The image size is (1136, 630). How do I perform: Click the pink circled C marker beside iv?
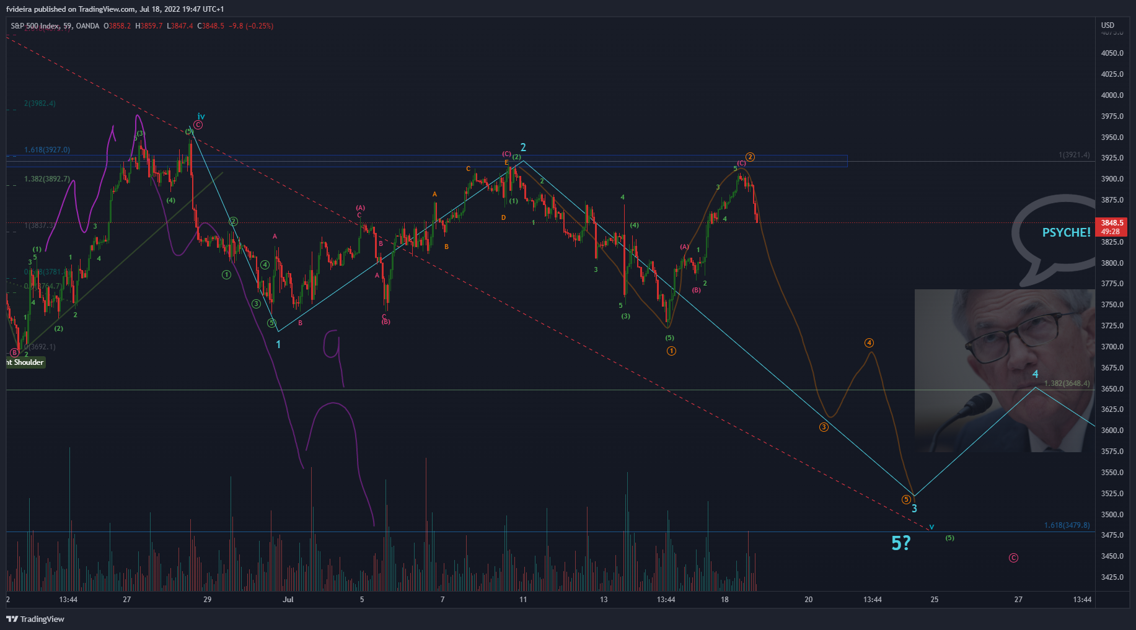198,125
